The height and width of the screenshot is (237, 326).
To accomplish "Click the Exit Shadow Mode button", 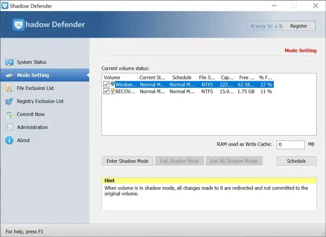I will (x=179, y=161).
